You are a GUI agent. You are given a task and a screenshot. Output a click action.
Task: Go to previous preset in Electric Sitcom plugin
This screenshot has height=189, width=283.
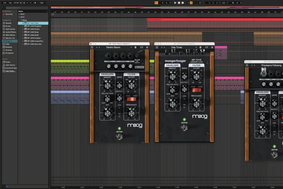(x=97, y=47)
